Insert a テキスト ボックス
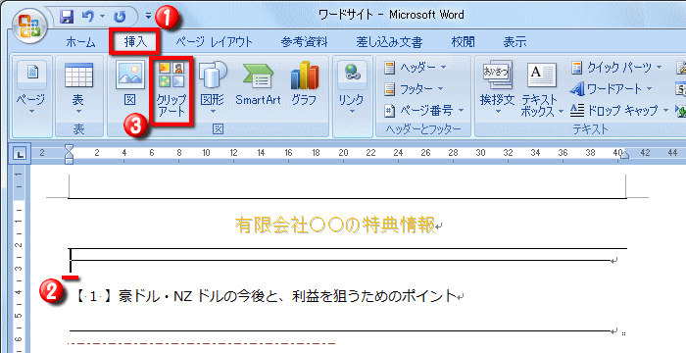 click(541, 89)
